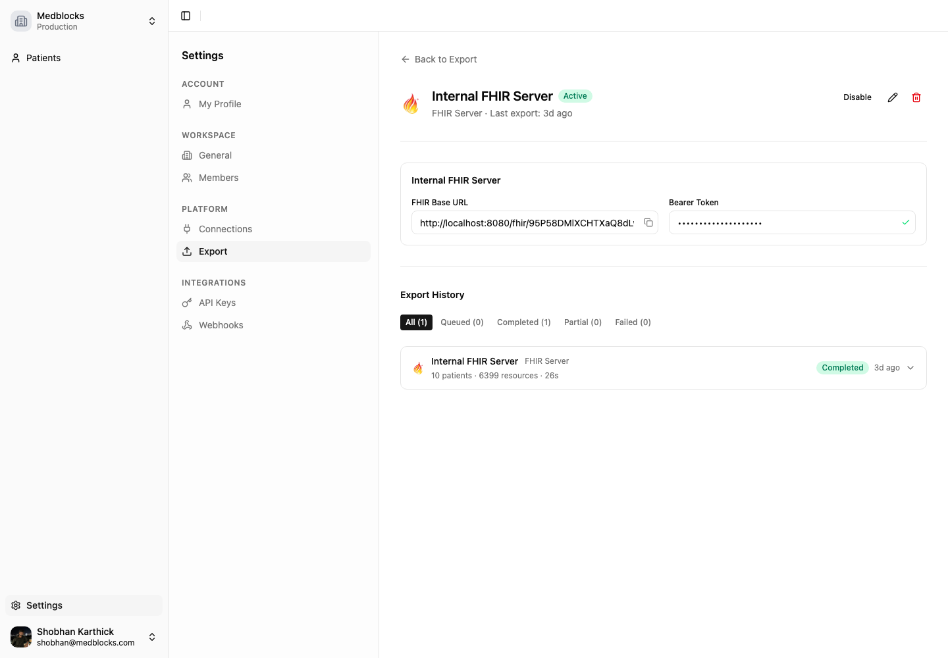Image resolution: width=948 pixels, height=658 pixels.
Task: Click the Patients person icon
Action: click(x=16, y=58)
